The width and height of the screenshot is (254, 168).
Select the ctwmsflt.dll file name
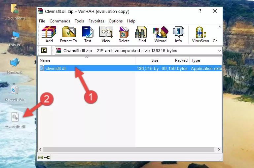click(56, 68)
